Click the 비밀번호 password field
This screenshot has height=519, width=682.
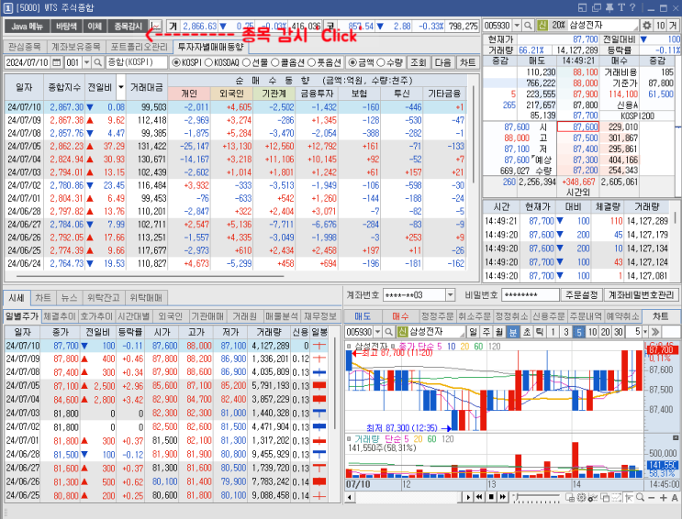531,295
